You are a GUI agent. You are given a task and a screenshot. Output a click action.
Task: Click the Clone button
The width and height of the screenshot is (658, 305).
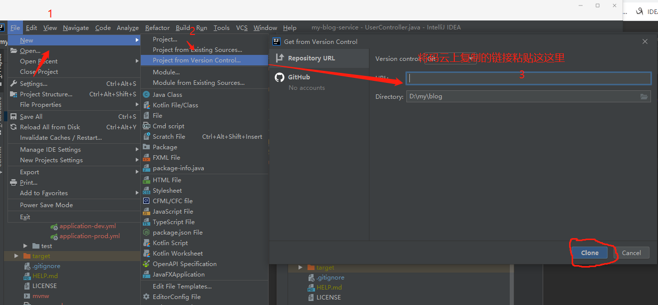point(590,253)
